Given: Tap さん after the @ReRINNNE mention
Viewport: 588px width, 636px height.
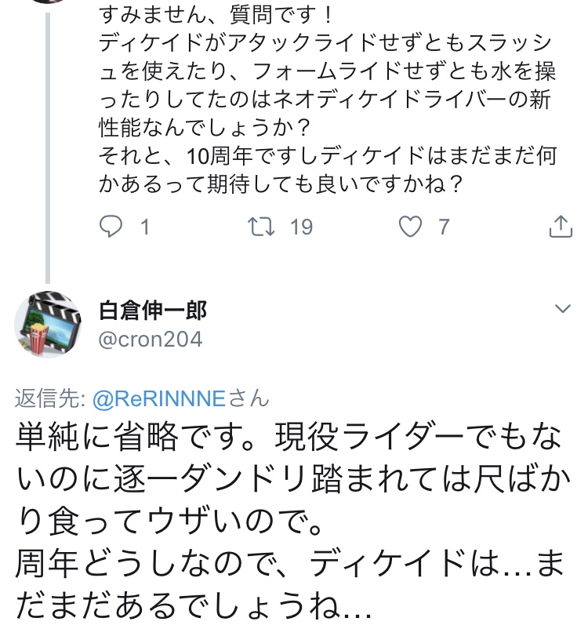Looking at the screenshot, I should tap(248, 398).
